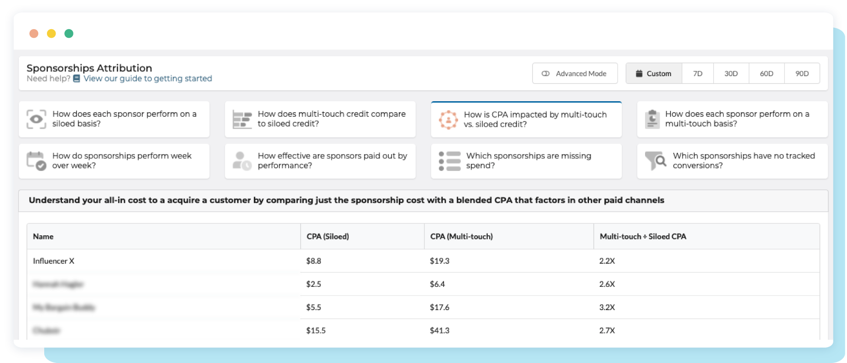Click the book icon beside the guide link
Screen dimensions: 847x363
click(x=77, y=78)
